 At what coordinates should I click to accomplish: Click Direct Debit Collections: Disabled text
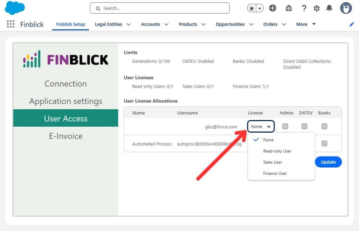(x=307, y=64)
